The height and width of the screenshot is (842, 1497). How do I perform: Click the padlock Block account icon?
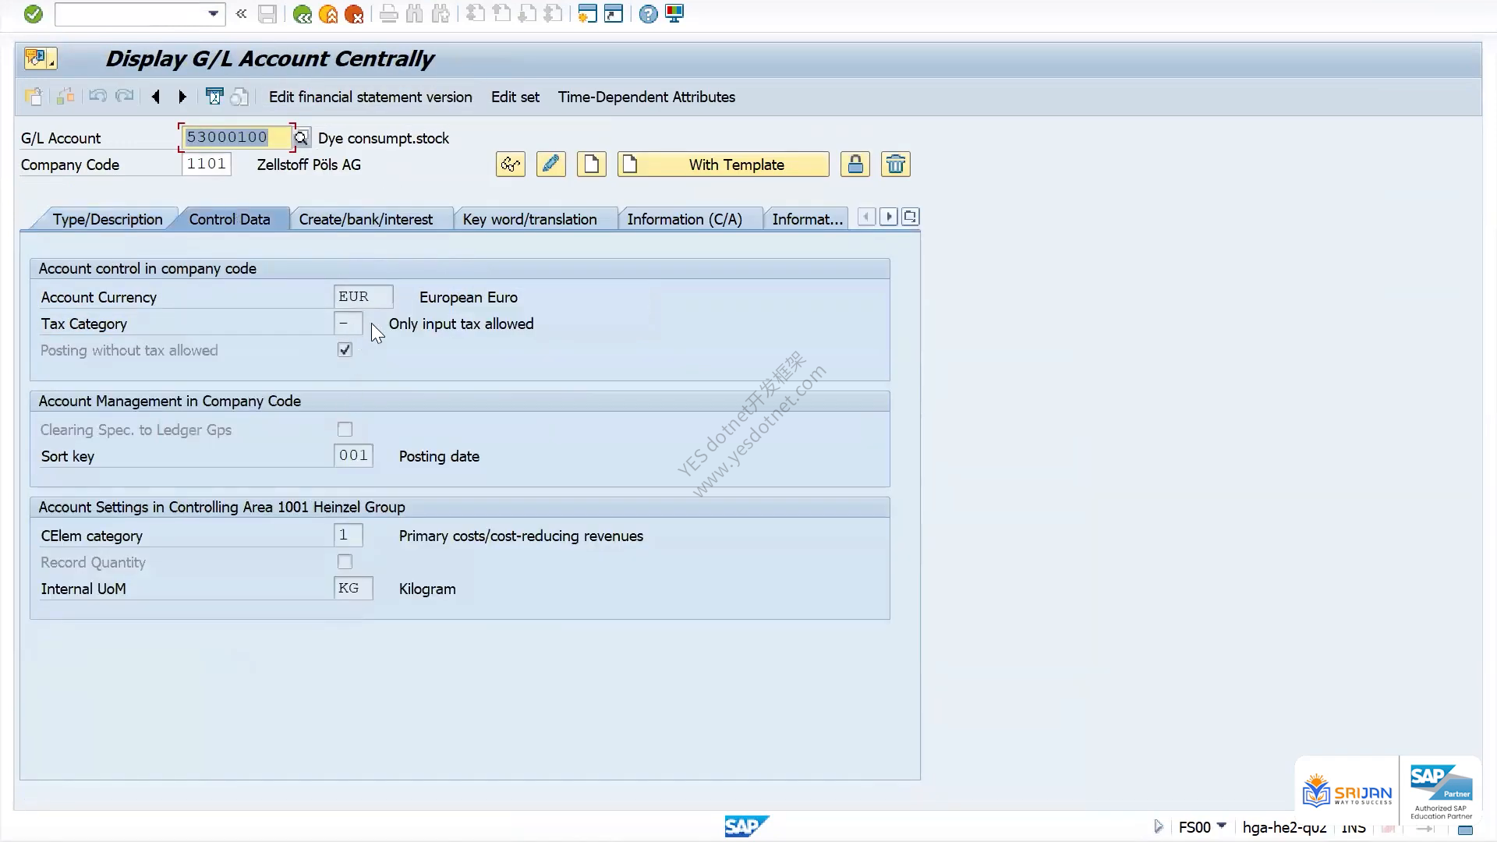point(855,165)
